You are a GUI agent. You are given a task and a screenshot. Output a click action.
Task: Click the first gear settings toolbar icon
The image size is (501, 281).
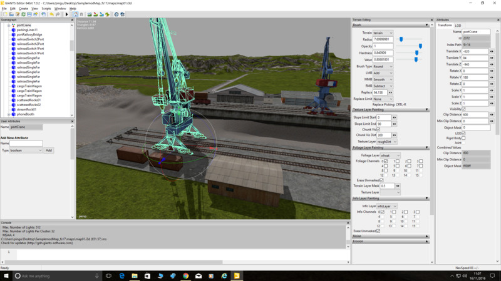click(x=116, y=14)
